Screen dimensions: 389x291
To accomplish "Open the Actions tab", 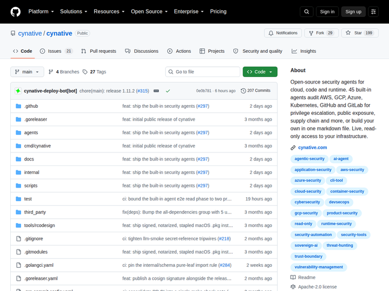I will pyautogui.click(x=179, y=51).
